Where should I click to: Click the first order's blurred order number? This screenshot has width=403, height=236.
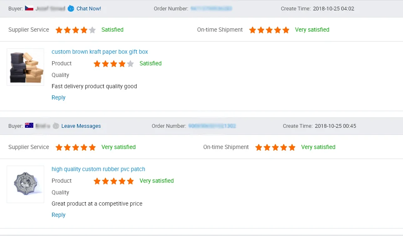[x=211, y=9]
